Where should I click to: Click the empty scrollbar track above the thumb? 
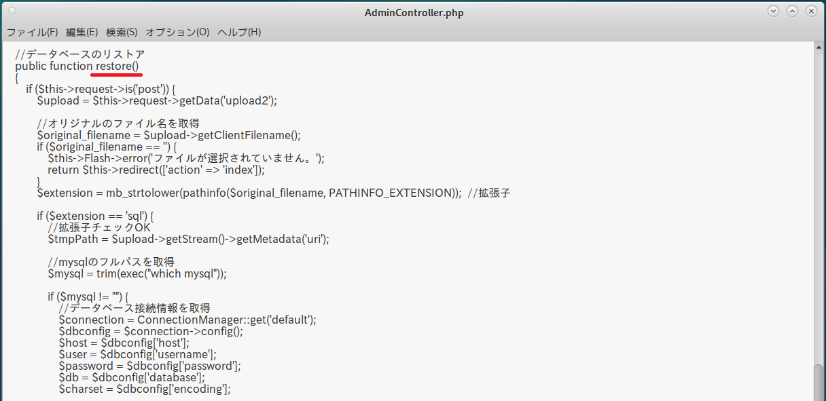tap(818, 204)
